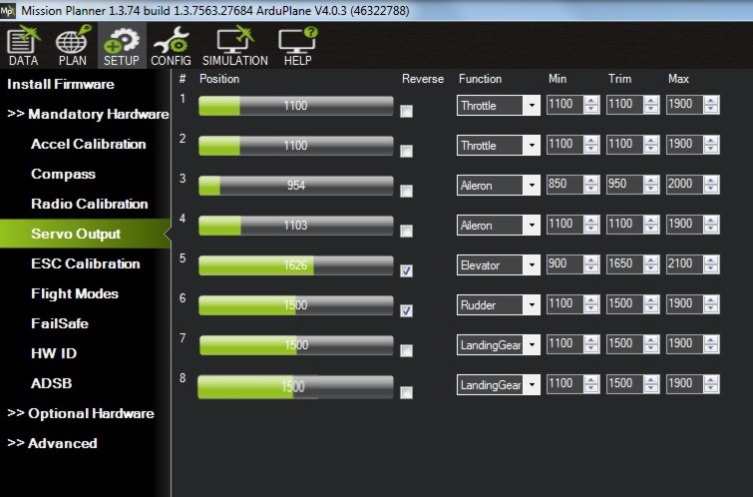The image size is (753, 497).
Task: Open Function dropdown for output 8 LandingGear
Action: (x=499, y=384)
